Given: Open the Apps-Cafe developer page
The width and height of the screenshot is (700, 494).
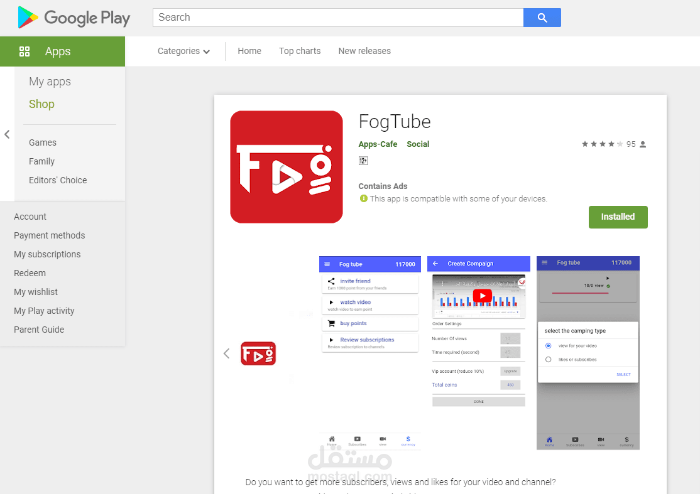Looking at the screenshot, I should (x=378, y=144).
